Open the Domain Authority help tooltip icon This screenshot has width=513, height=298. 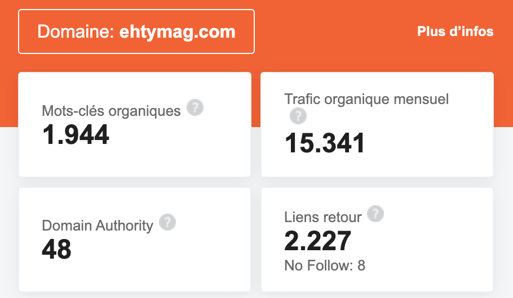[x=167, y=222]
